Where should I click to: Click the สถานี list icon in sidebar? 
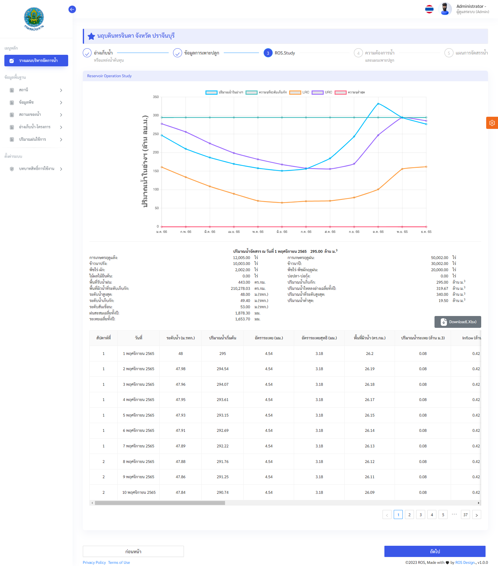pos(12,90)
